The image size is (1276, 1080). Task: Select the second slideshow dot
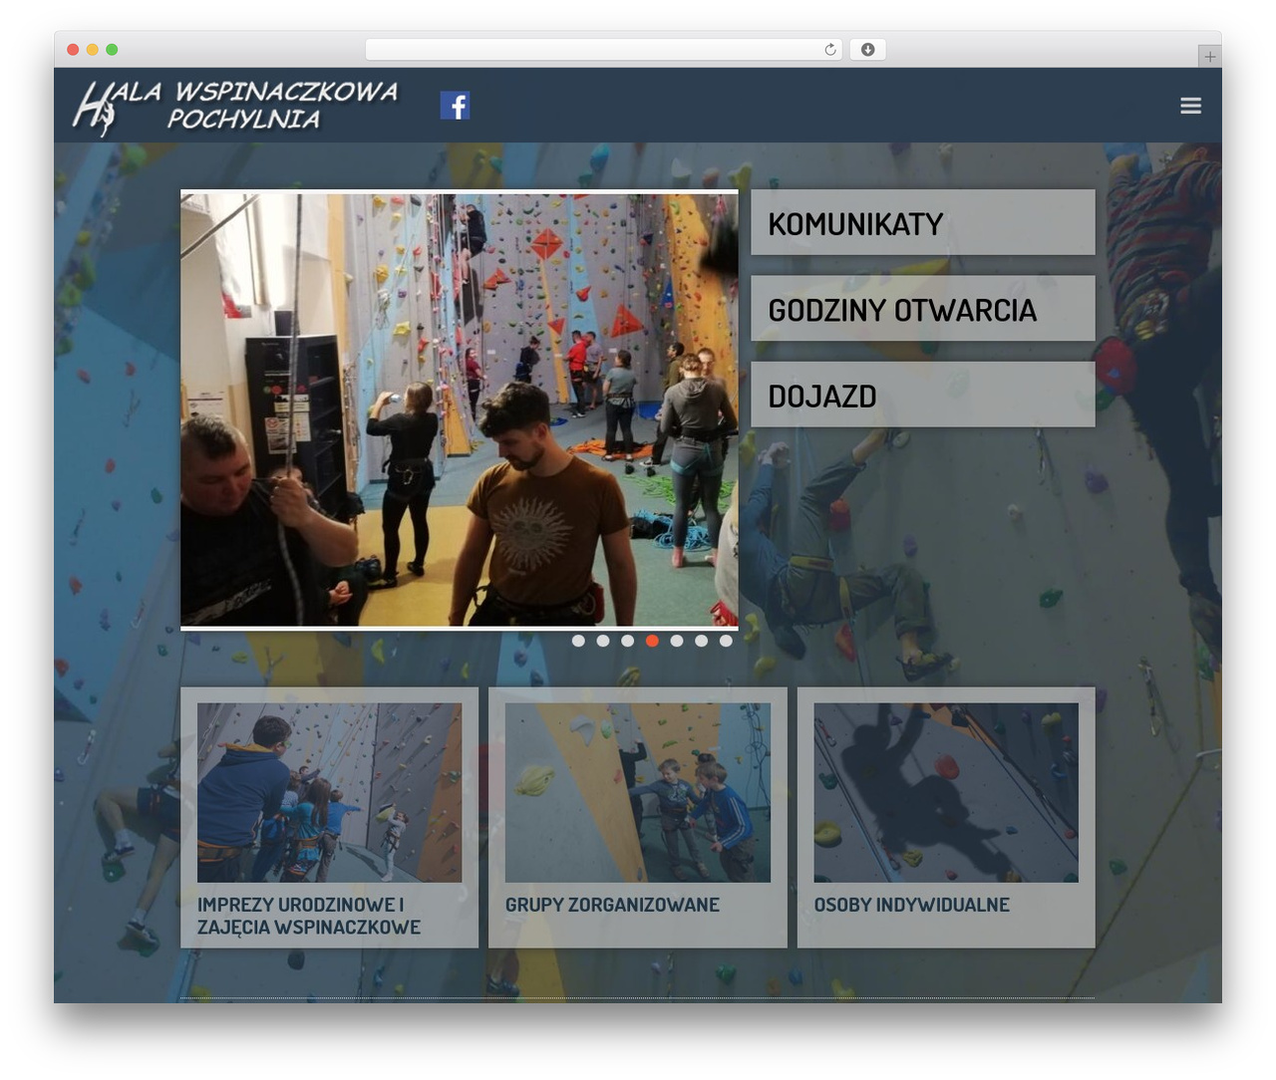[603, 641]
